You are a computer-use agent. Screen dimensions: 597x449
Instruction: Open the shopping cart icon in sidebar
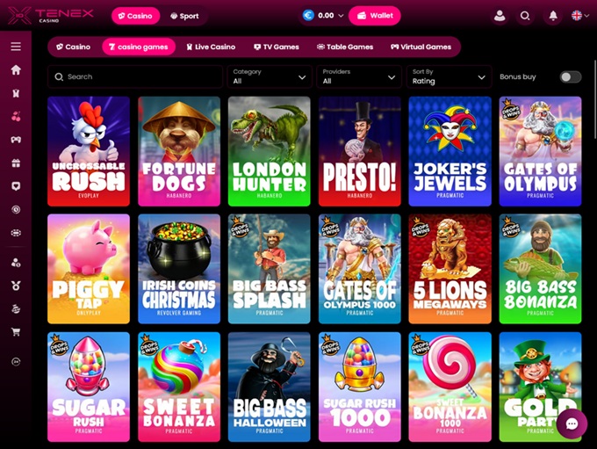point(16,332)
